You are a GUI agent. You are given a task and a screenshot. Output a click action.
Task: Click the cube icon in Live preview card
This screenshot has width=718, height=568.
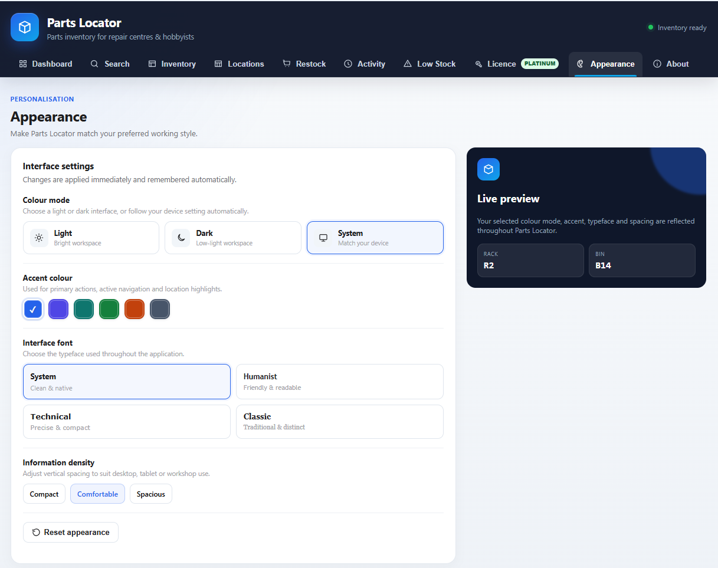488,169
